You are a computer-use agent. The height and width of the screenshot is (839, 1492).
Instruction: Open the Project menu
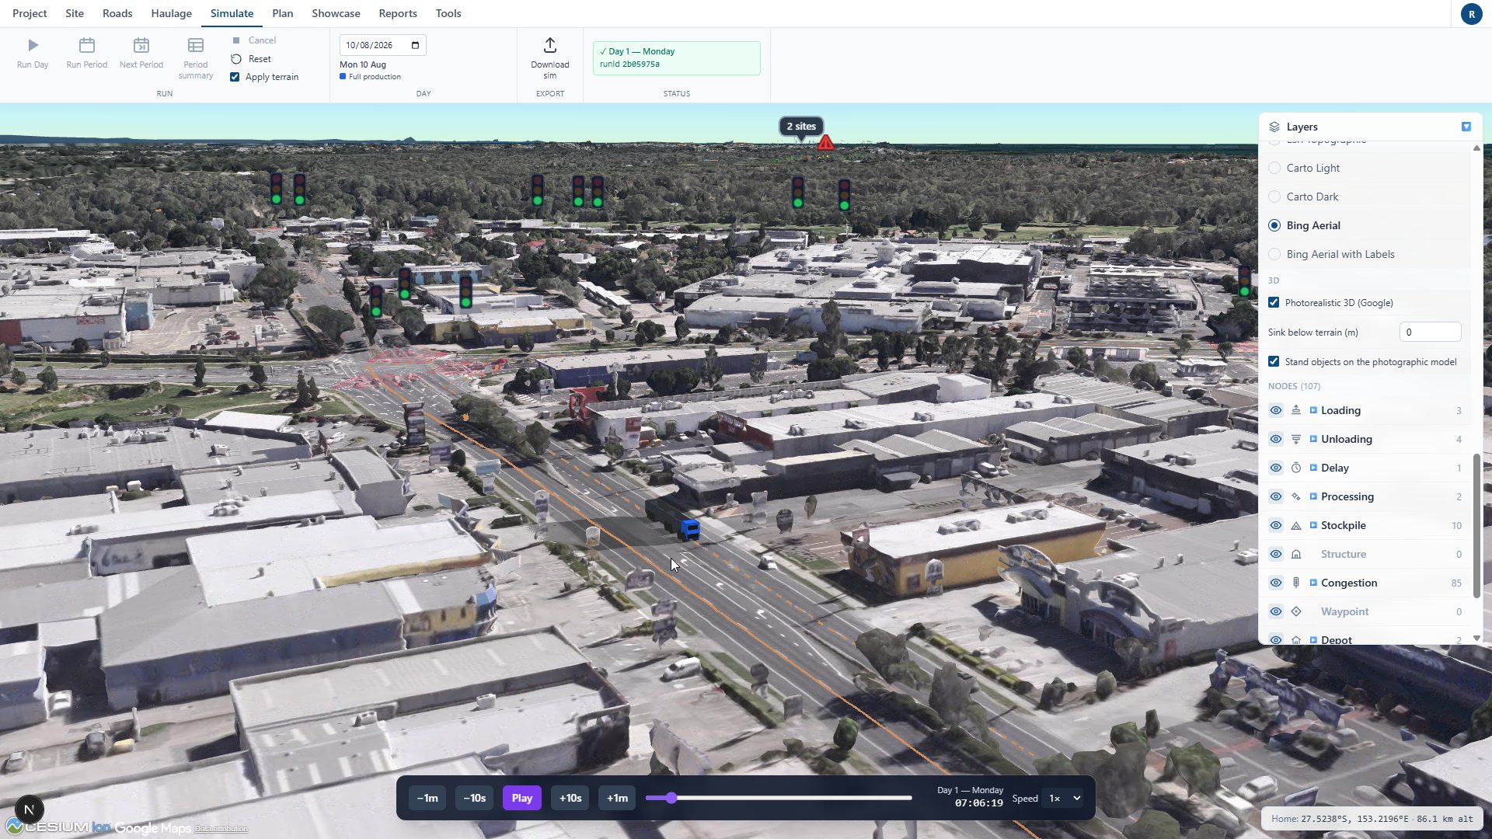pos(30,13)
